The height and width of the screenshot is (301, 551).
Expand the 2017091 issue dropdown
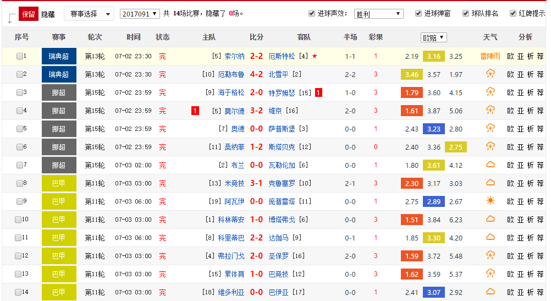pos(140,14)
